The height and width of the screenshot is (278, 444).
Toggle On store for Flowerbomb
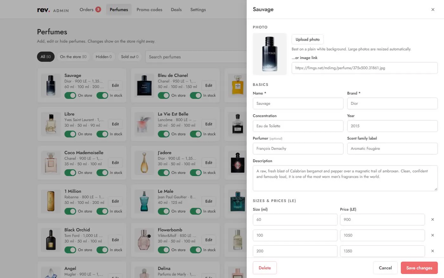click(164, 250)
